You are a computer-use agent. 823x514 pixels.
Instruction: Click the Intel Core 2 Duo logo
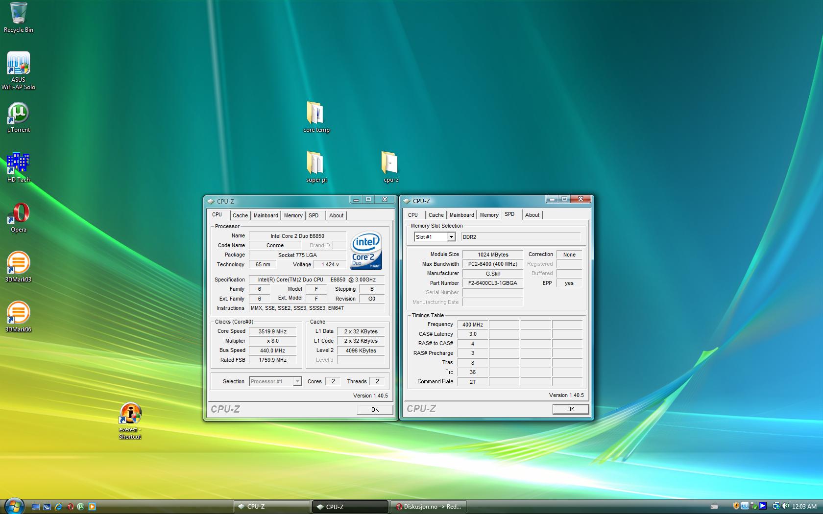pyautogui.click(x=366, y=250)
